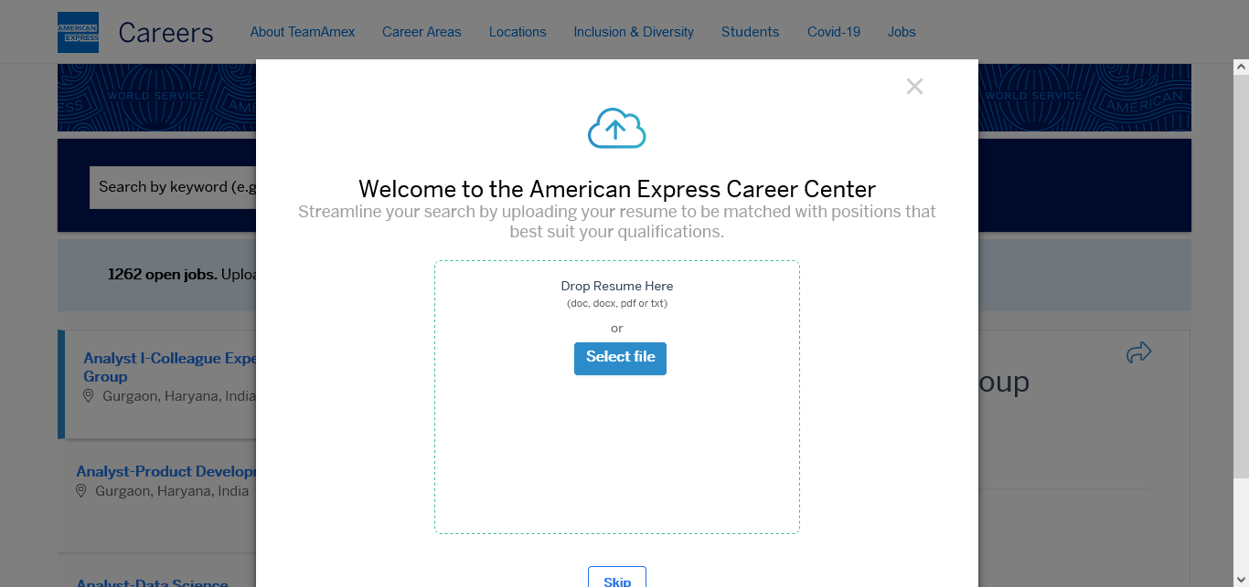The height and width of the screenshot is (587, 1249).
Task: Select the Students nav item
Action: (750, 32)
